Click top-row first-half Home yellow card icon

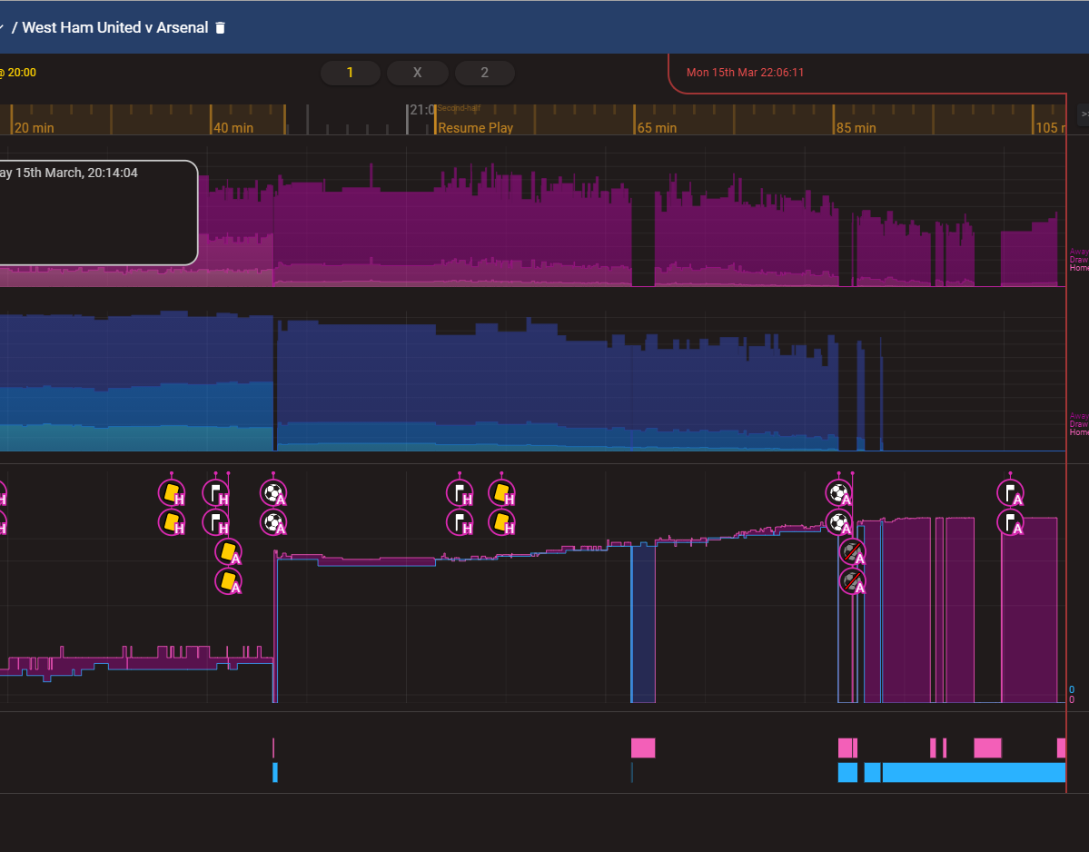click(x=172, y=493)
